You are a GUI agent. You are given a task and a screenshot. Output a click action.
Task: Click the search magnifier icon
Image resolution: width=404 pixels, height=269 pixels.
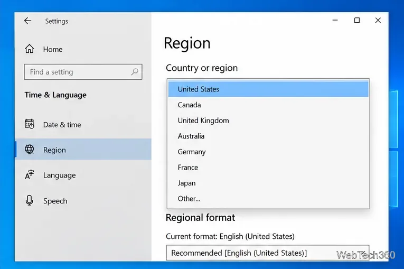pos(135,72)
